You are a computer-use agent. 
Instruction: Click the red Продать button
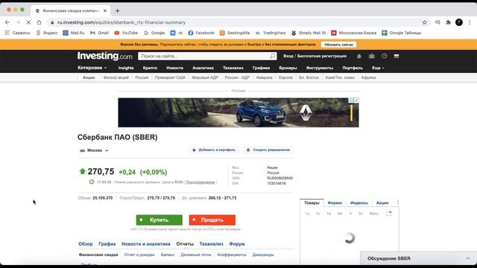(212, 220)
